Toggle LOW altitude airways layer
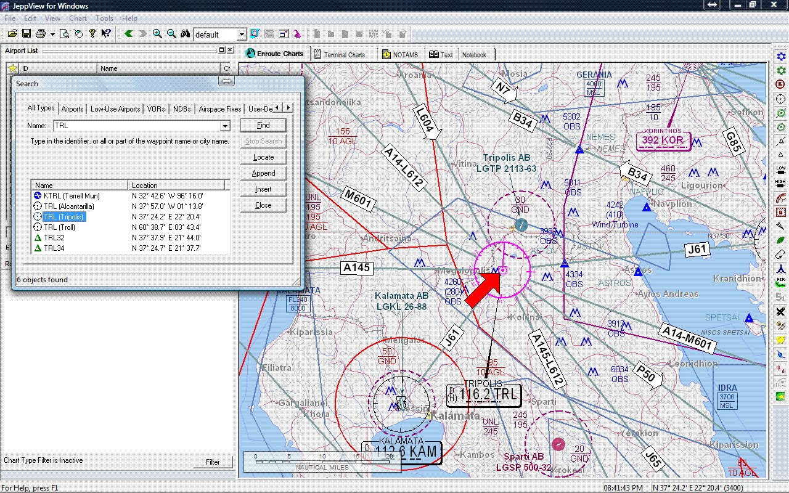 [x=780, y=169]
